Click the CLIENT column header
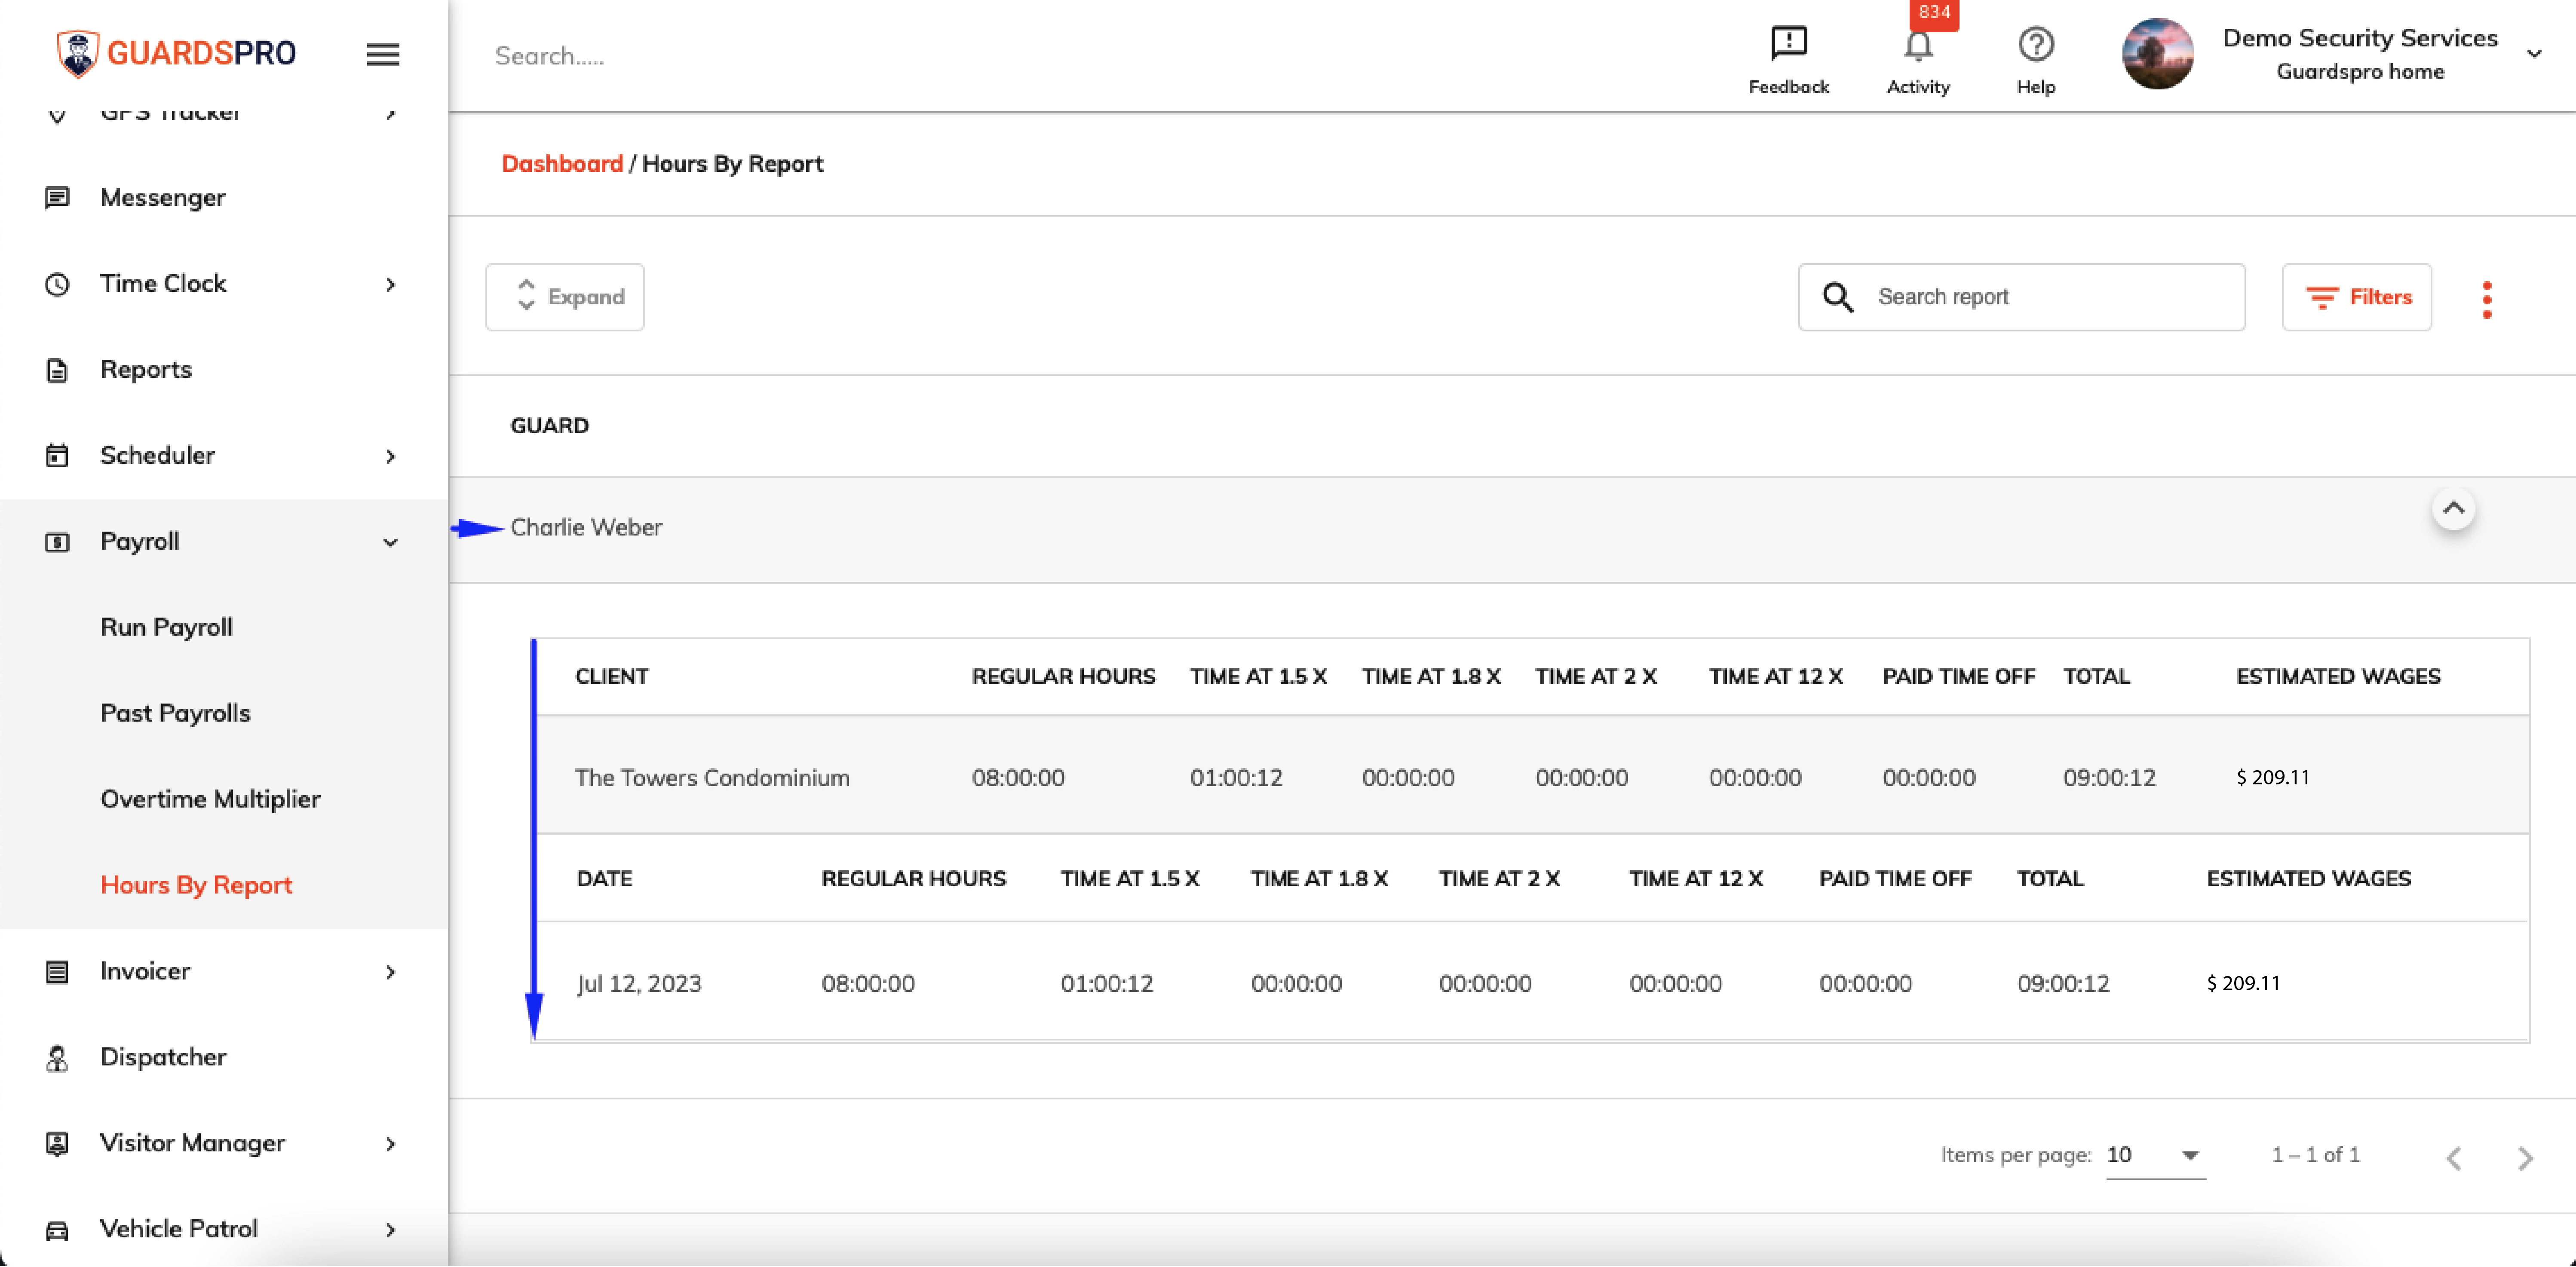This screenshot has width=2576, height=1267. tap(612, 677)
